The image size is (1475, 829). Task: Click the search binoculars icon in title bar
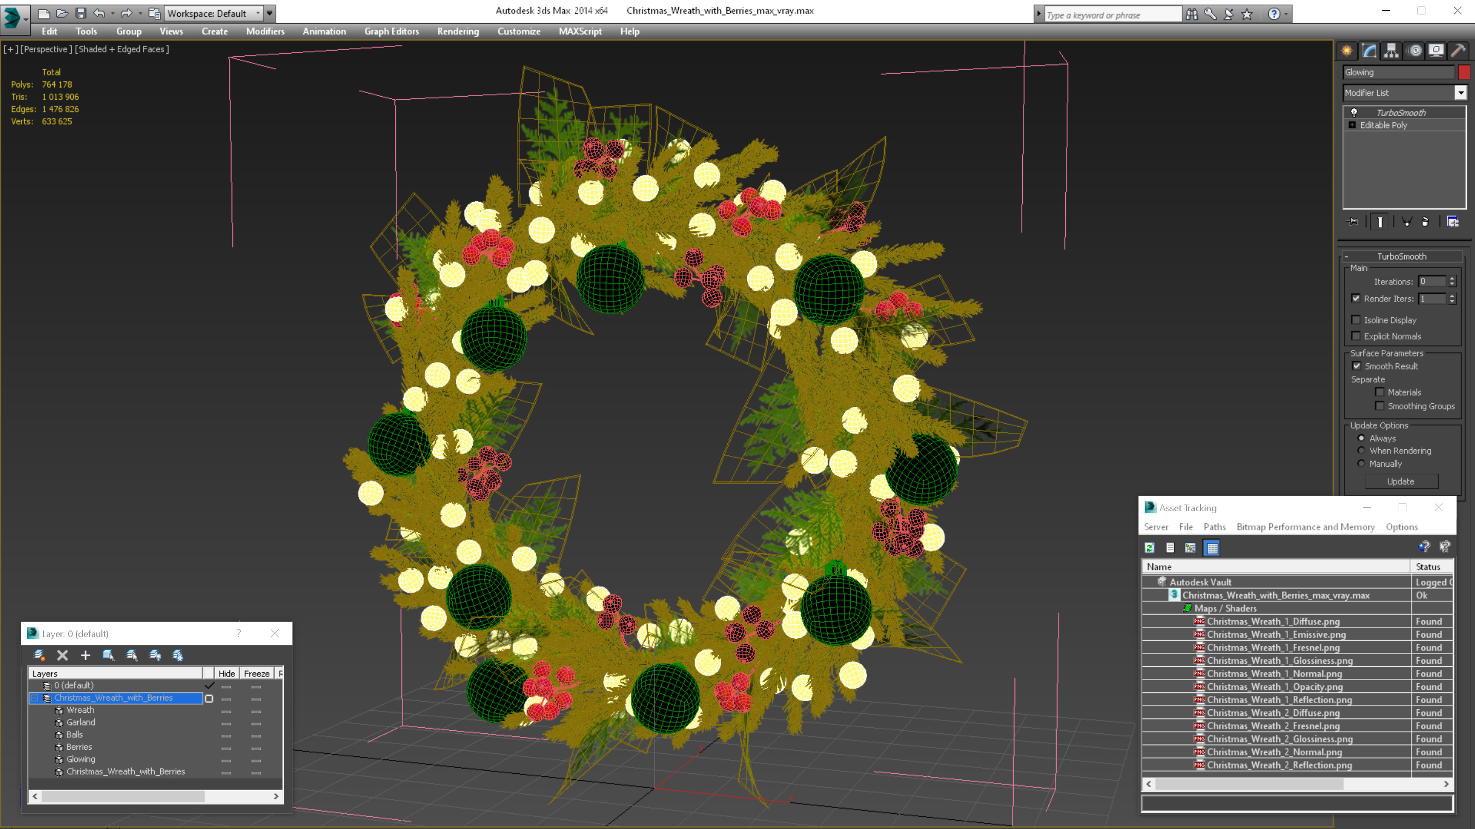coord(1192,14)
